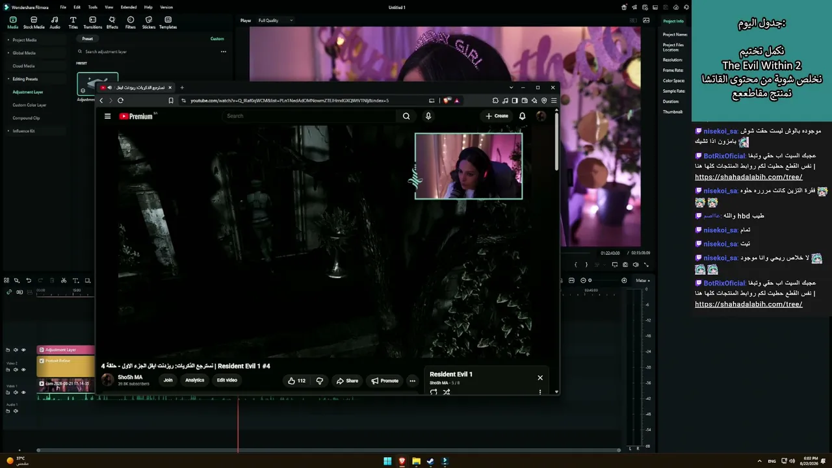The image size is (832, 468).
Task: Click the gift icon in Filmora title bar
Action: [624, 7]
